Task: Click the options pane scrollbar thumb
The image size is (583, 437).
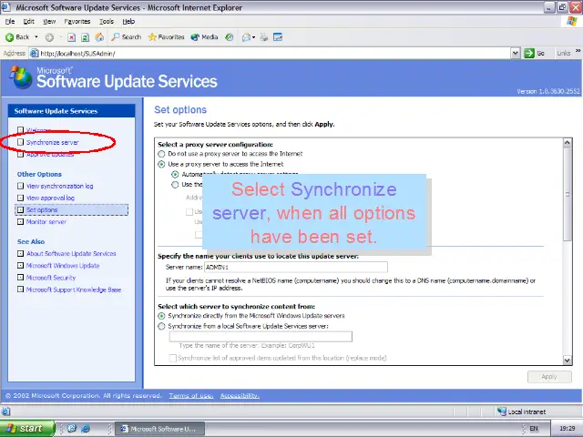Action: (x=567, y=194)
